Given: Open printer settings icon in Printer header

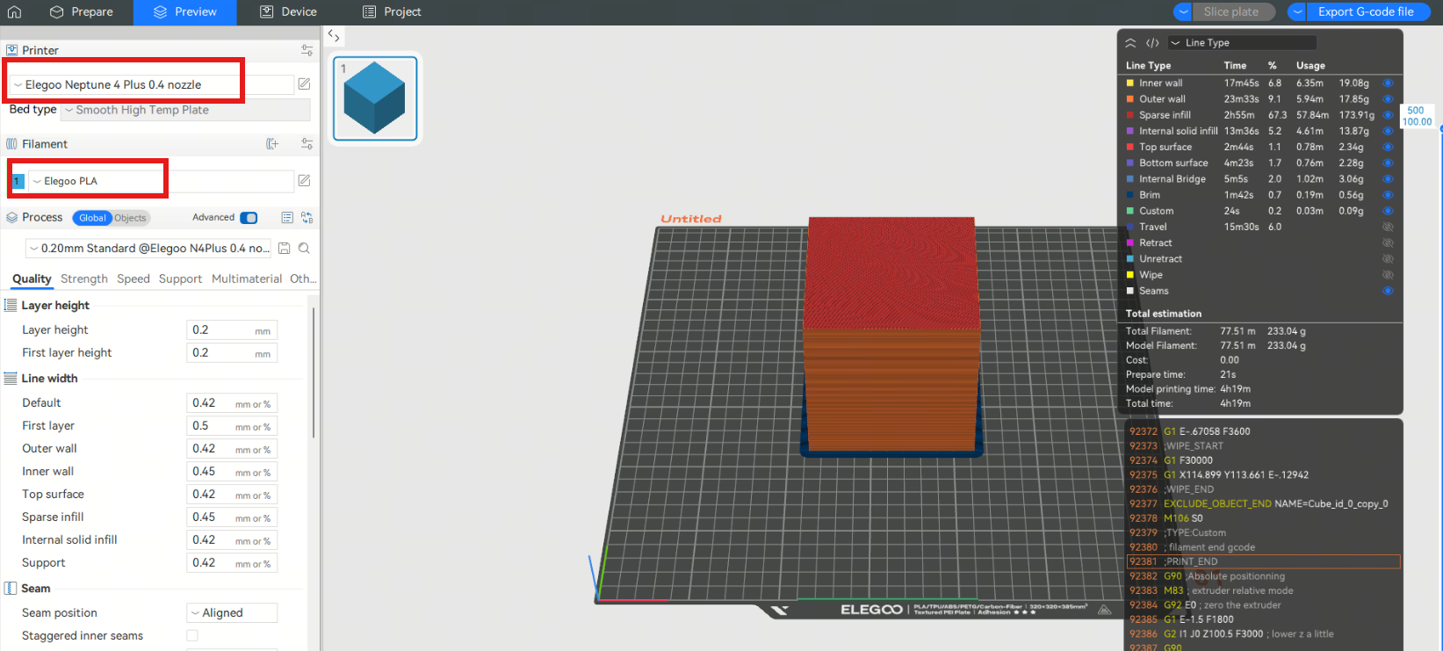Looking at the screenshot, I should click(x=307, y=50).
